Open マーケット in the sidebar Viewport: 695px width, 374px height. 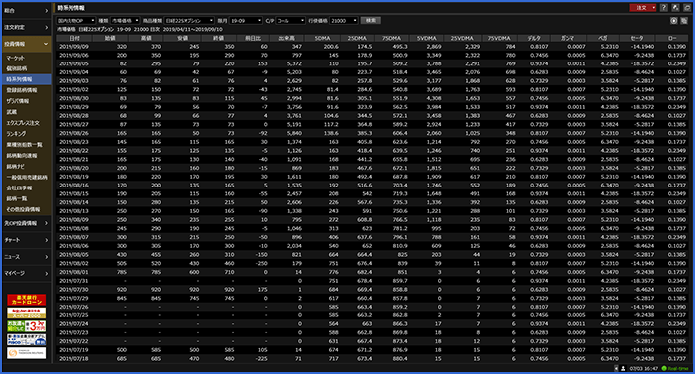pyautogui.click(x=26, y=58)
